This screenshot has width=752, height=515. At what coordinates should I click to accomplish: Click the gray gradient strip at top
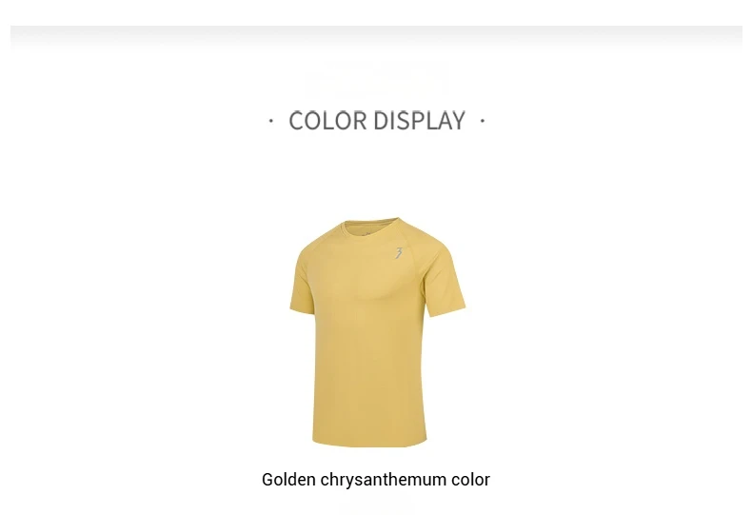click(x=376, y=37)
